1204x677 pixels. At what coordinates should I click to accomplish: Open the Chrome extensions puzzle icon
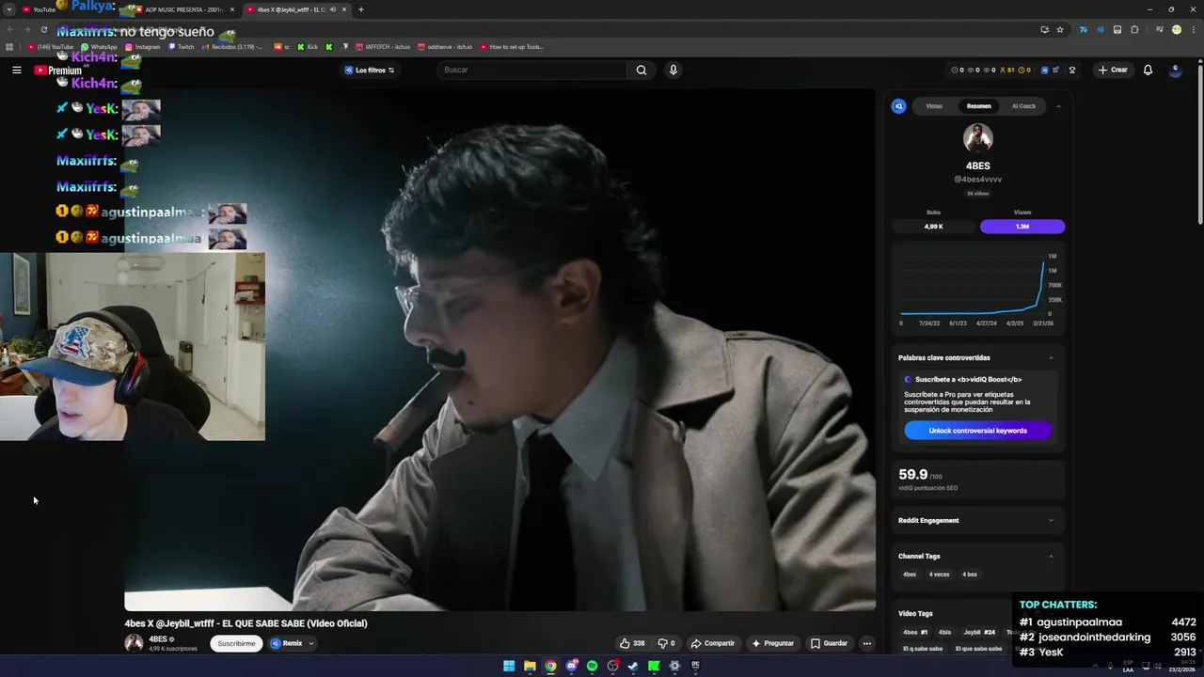pyautogui.click(x=1134, y=29)
